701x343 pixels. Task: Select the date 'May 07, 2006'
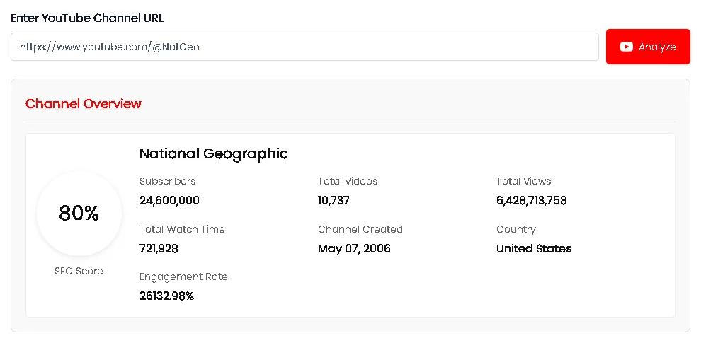(354, 249)
